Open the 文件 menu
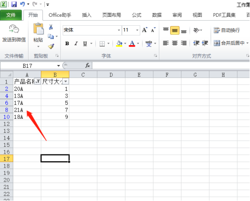The width and height of the screenshot is (250, 201). 11,15
